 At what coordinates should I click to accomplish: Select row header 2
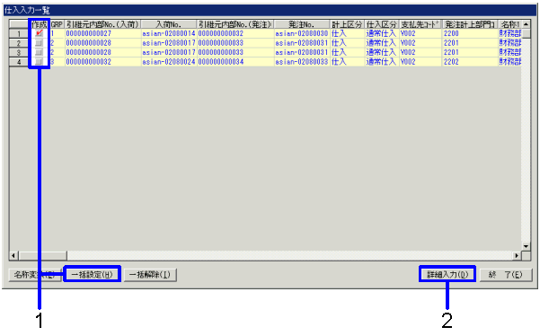19,43
